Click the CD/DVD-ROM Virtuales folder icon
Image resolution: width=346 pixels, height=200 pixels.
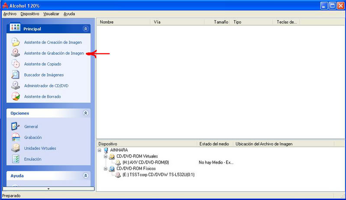click(112, 157)
